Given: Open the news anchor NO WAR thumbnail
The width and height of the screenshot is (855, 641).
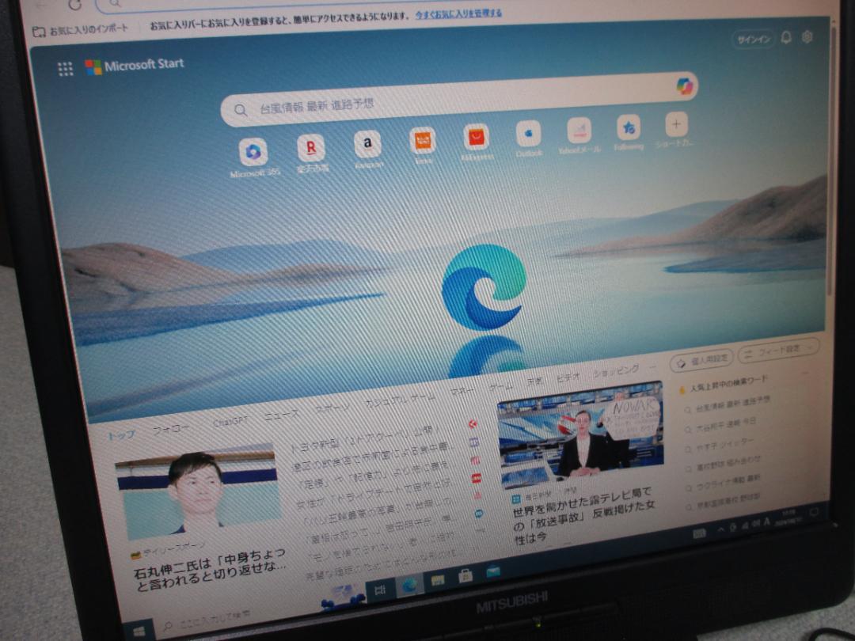Looking at the screenshot, I should pos(581,435).
